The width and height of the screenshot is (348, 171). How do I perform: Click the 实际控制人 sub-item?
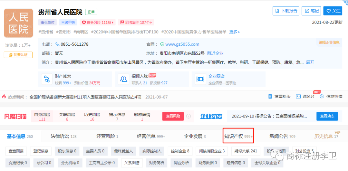pyautogui.click(x=152, y=151)
